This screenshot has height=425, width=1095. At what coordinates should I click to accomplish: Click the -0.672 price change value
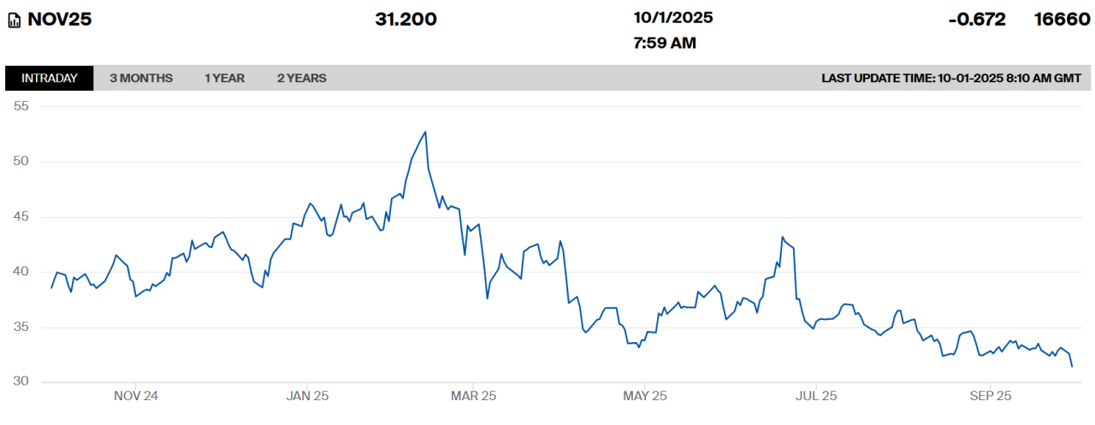977,19
